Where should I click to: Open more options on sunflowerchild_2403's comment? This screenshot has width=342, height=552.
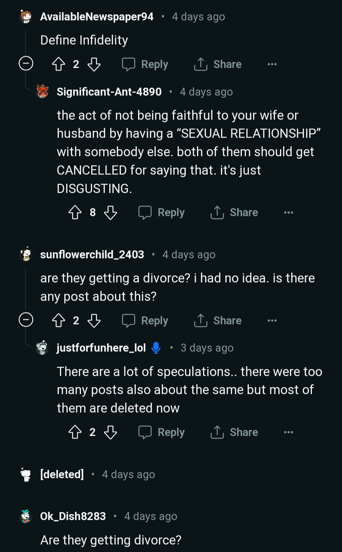click(272, 320)
